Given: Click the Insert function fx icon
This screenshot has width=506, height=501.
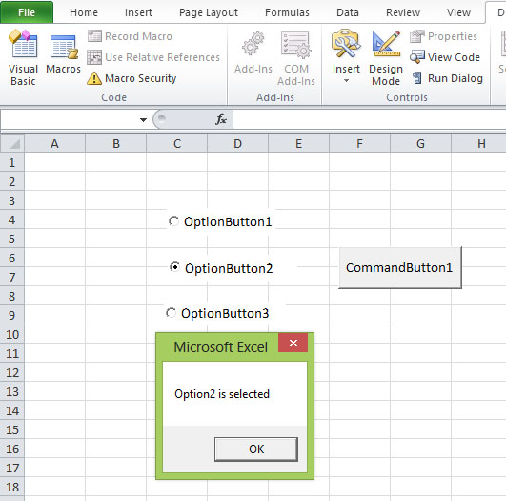Looking at the screenshot, I should 221,119.
